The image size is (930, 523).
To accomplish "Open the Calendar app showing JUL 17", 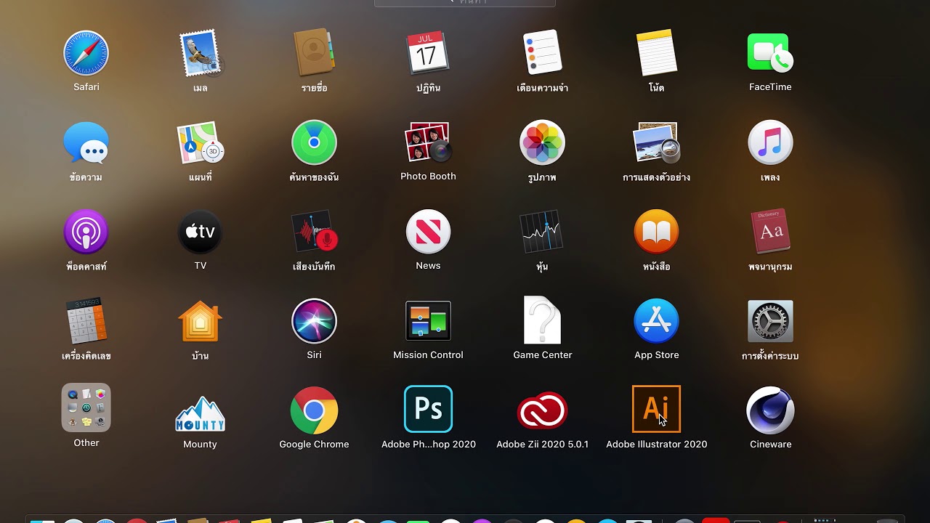I will click(x=428, y=54).
